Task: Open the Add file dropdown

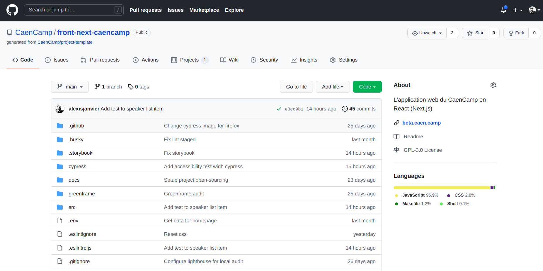Action: click(333, 87)
